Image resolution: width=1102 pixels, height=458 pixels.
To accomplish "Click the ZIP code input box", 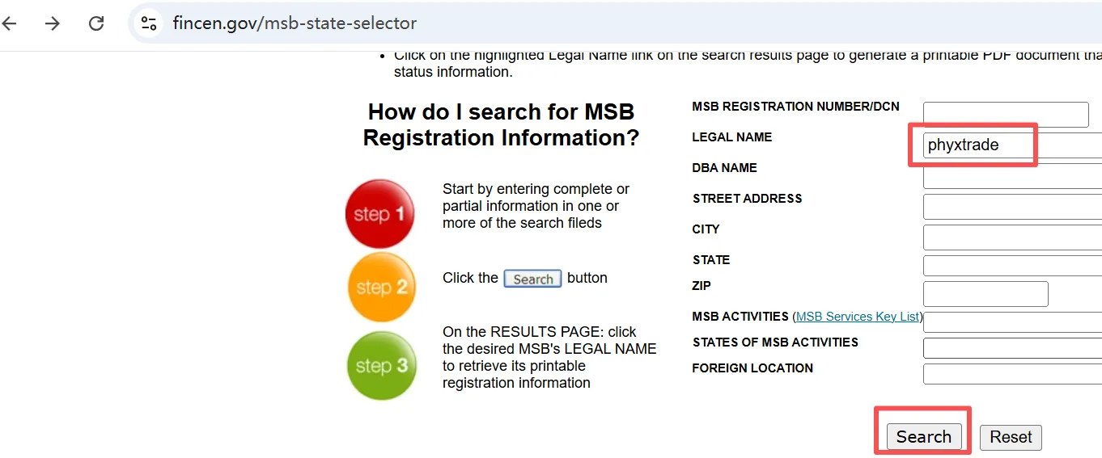I will pyautogui.click(x=985, y=294).
